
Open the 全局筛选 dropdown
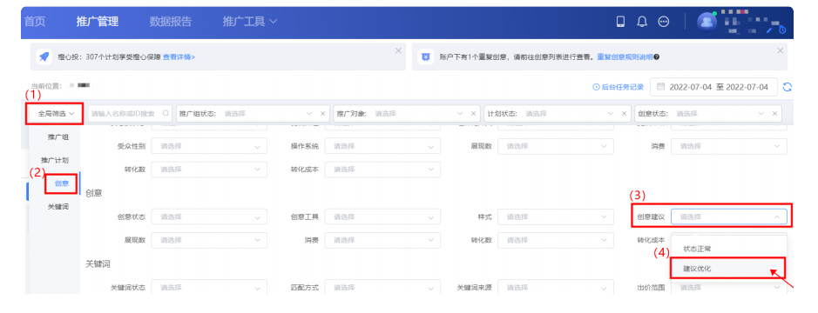tap(56, 113)
